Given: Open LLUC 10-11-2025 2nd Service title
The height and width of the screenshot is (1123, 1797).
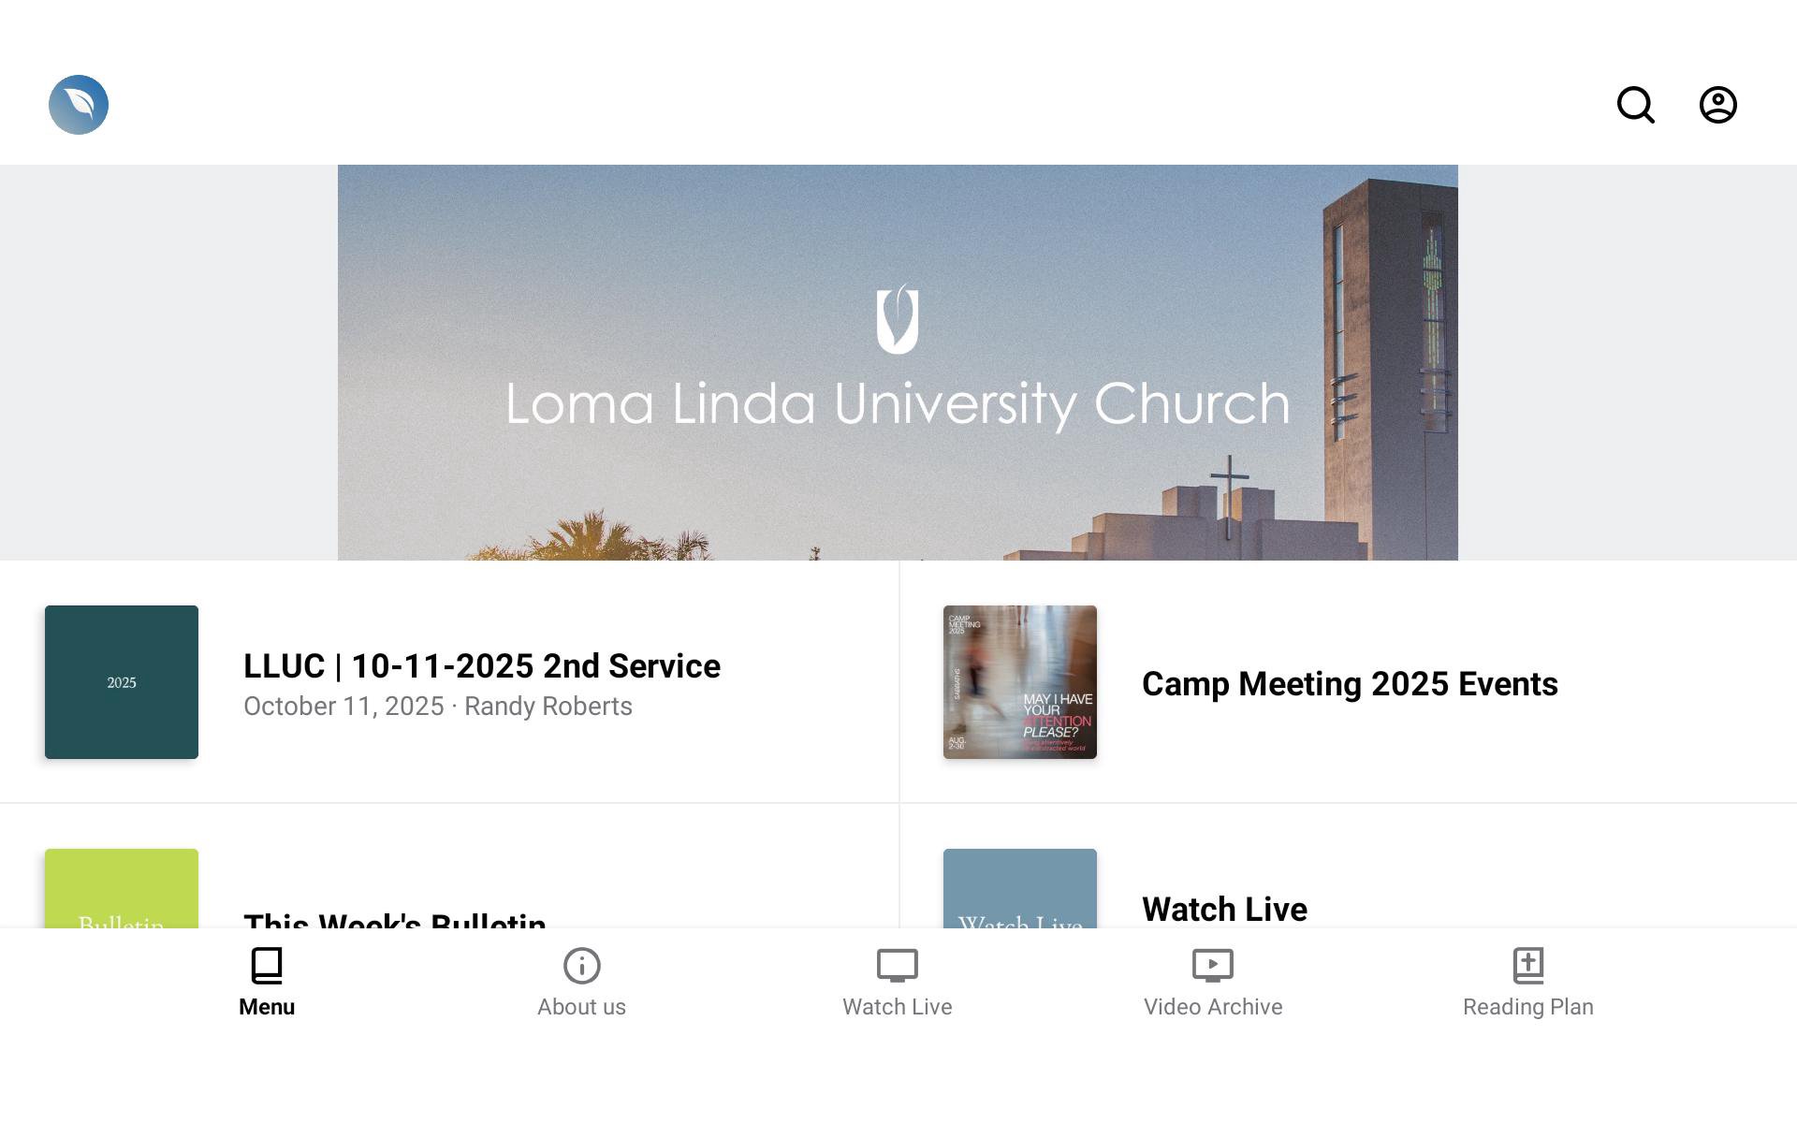Looking at the screenshot, I should pyautogui.click(x=481, y=666).
